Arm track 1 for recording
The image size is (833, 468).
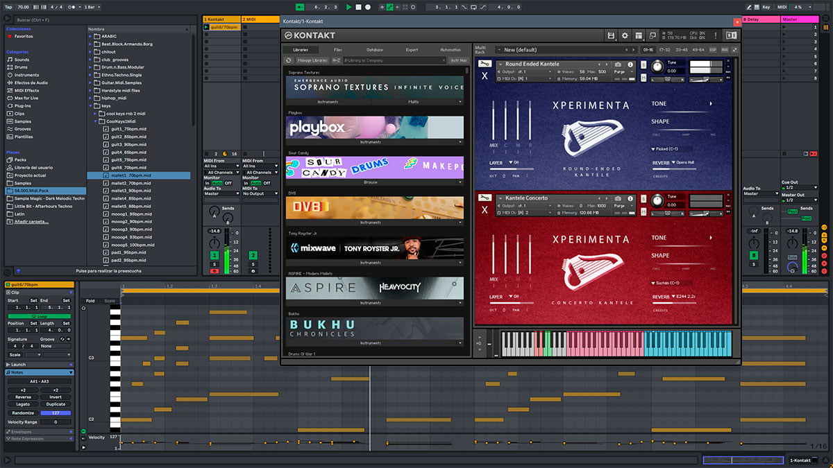tap(214, 270)
